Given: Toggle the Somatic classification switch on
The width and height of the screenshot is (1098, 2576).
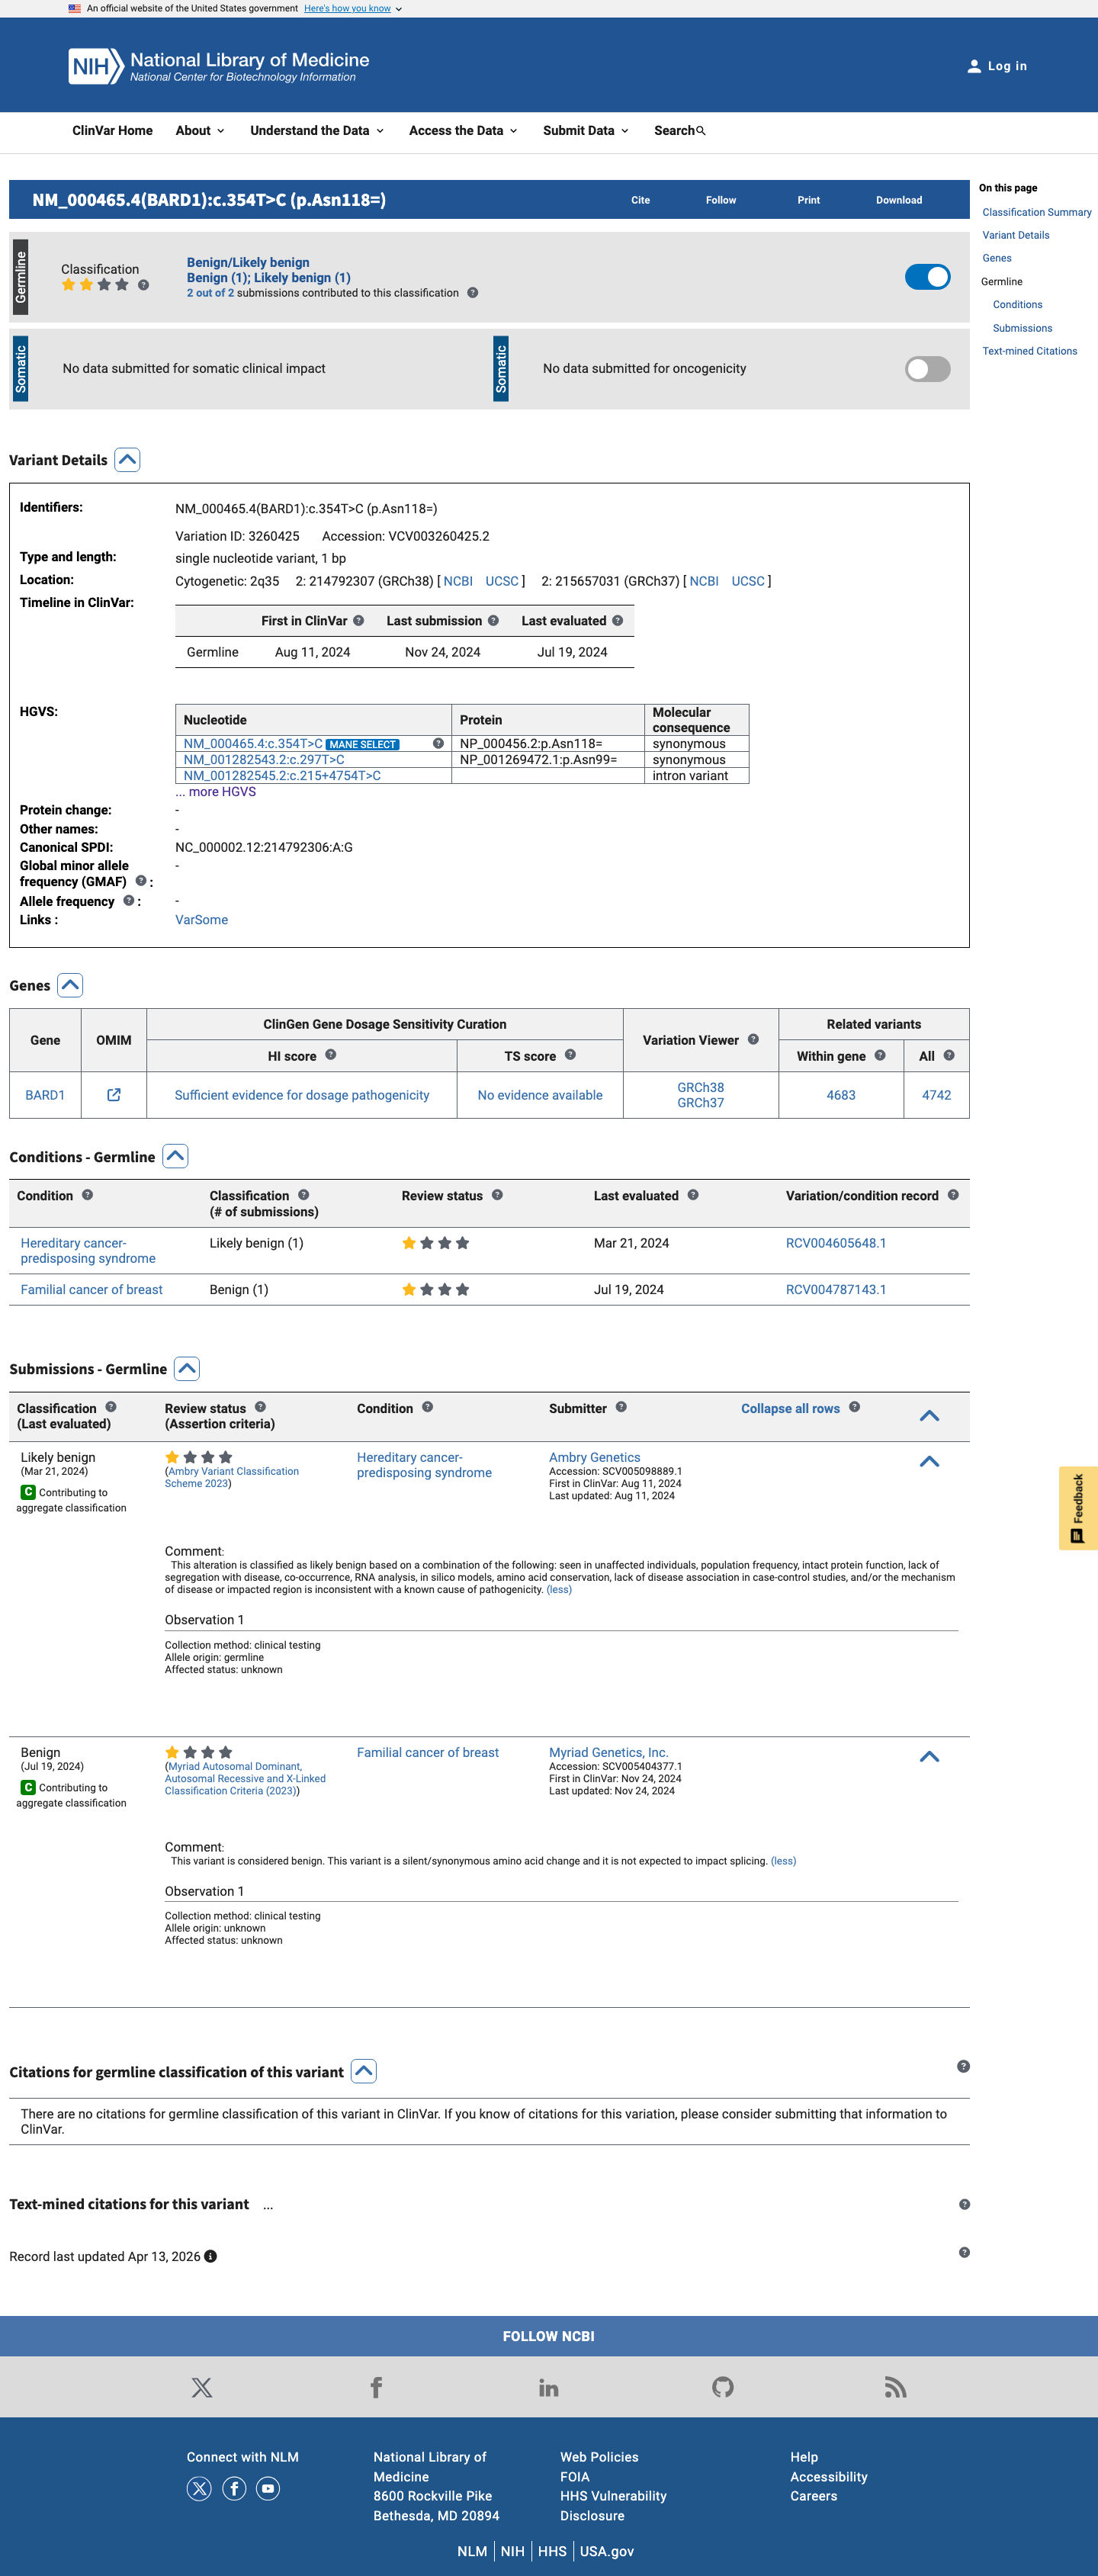Looking at the screenshot, I should click(927, 369).
